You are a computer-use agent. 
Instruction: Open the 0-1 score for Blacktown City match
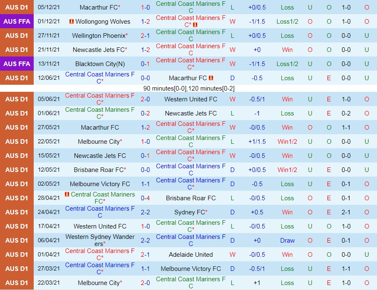(146, 64)
